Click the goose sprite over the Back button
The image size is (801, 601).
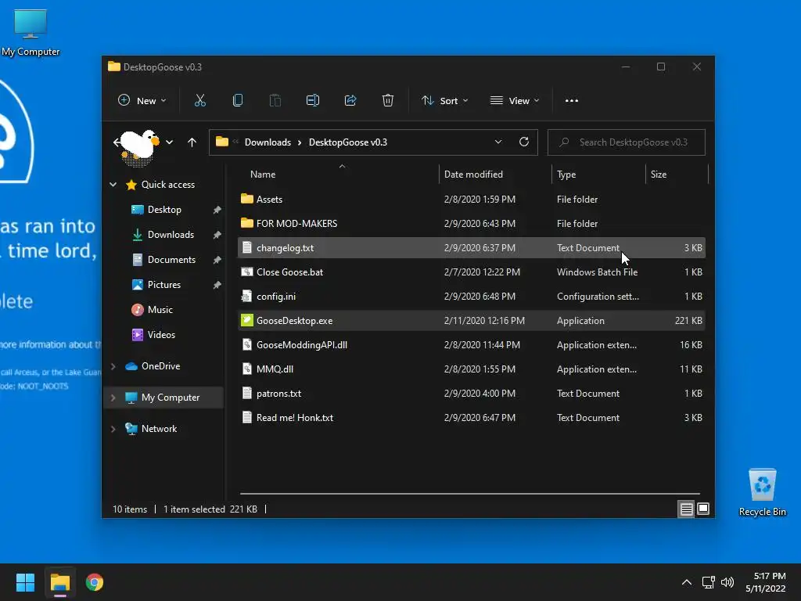click(138, 148)
